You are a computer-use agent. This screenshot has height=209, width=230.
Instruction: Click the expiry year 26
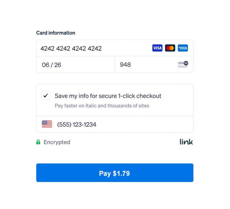point(57,65)
